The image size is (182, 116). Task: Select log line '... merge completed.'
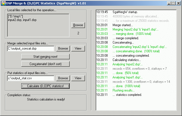126,38
